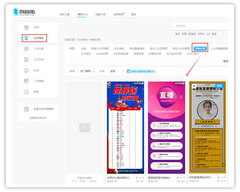Open the 全部 home icon in sidebar
Screen dimensions: 240x192
click(x=26, y=27)
